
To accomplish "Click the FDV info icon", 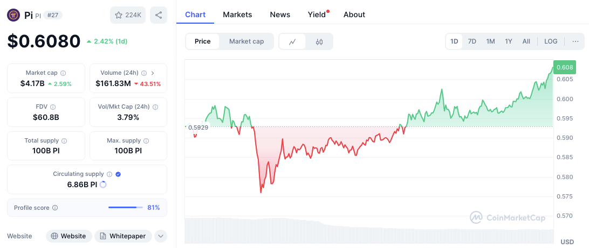I will point(53,107).
